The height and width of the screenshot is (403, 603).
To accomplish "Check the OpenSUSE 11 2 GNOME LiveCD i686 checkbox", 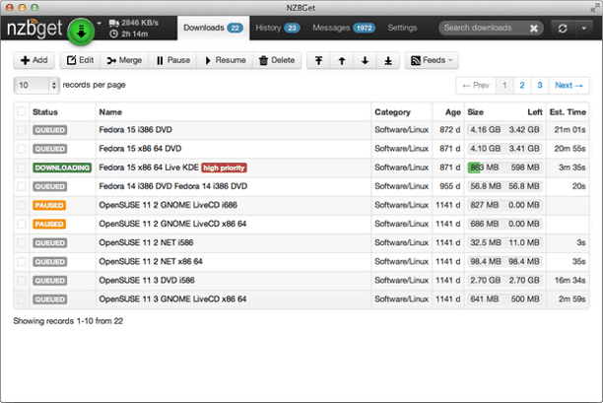I will point(22,205).
